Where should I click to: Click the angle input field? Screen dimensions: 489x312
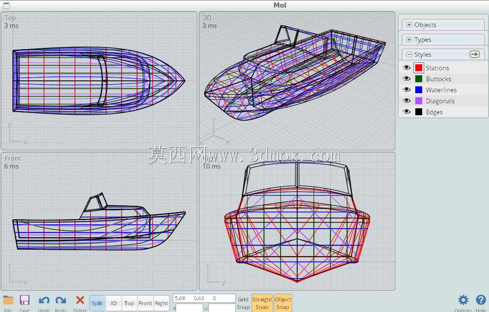tap(222, 308)
